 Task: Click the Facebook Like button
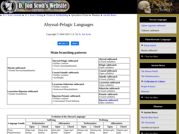coord(63,43)
